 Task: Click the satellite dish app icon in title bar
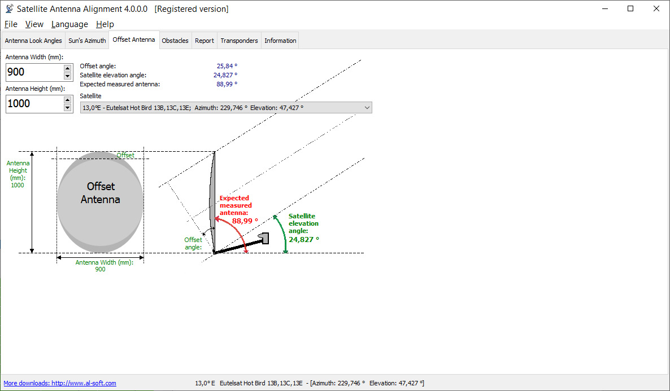(x=9, y=9)
